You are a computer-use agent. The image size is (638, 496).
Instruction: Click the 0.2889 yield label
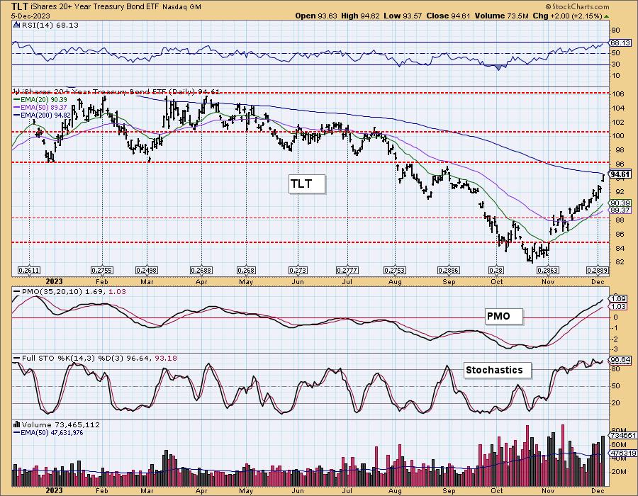click(x=598, y=270)
